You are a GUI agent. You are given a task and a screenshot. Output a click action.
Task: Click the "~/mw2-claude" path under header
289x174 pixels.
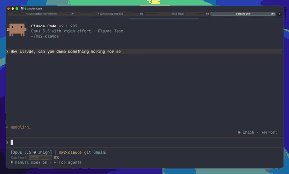[x=45, y=36]
